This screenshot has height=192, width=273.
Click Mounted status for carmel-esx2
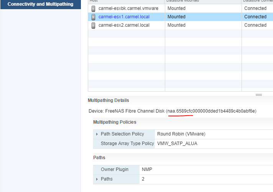(176, 25)
